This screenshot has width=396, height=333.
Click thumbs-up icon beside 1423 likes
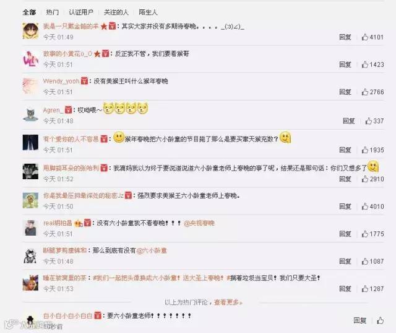coord(365,64)
